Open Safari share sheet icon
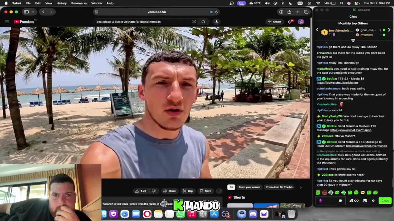 pyautogui.click(x=289, y=12)
